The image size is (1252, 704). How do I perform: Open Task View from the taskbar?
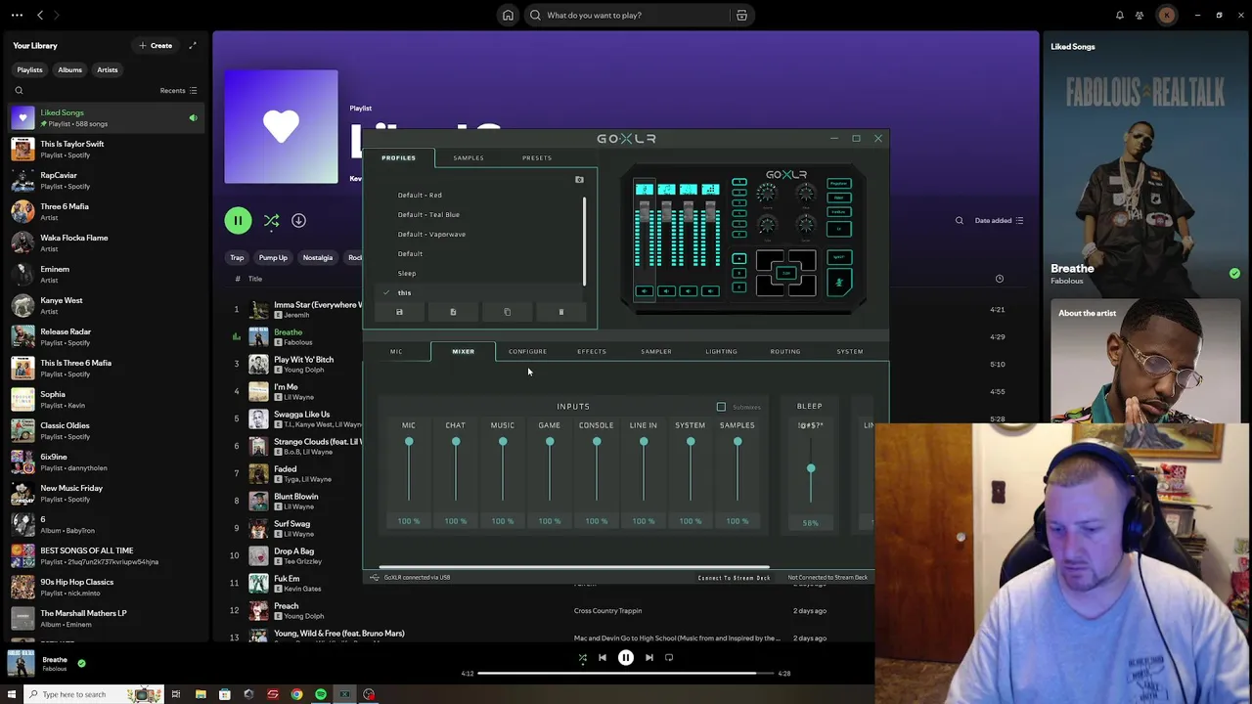176,694
